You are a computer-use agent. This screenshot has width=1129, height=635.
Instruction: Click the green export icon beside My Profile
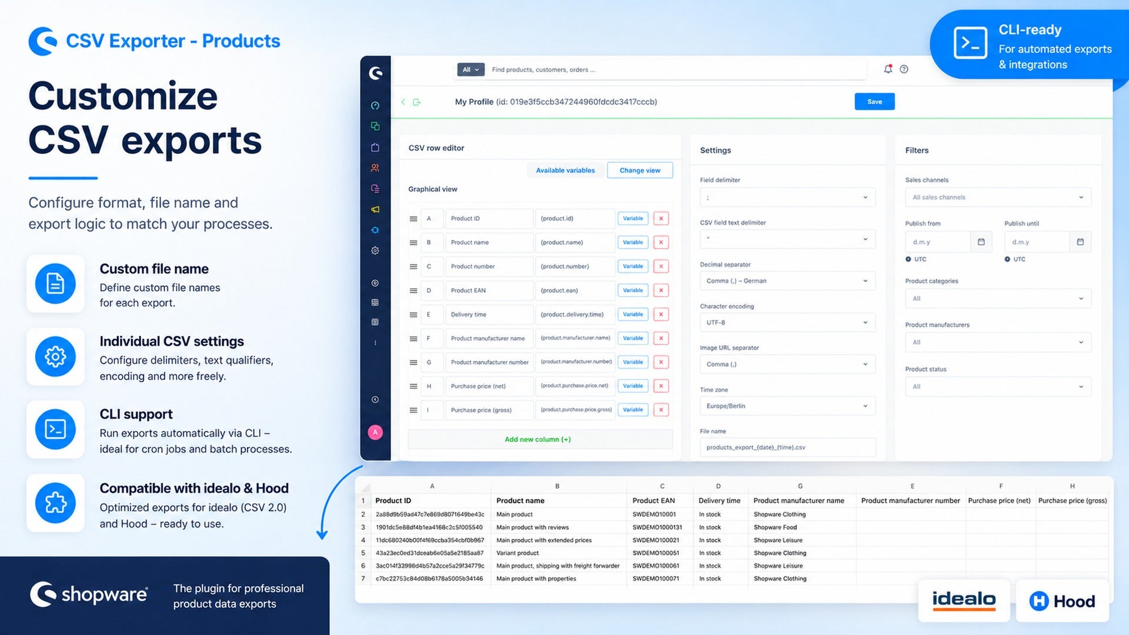click(417, 102)
